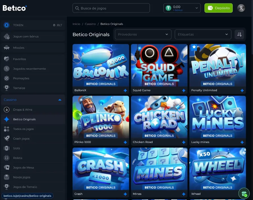This screenshot has width=253, height=200.
Task: Go to Cassino breadcrumb link
Action: [x=90, y=24]
